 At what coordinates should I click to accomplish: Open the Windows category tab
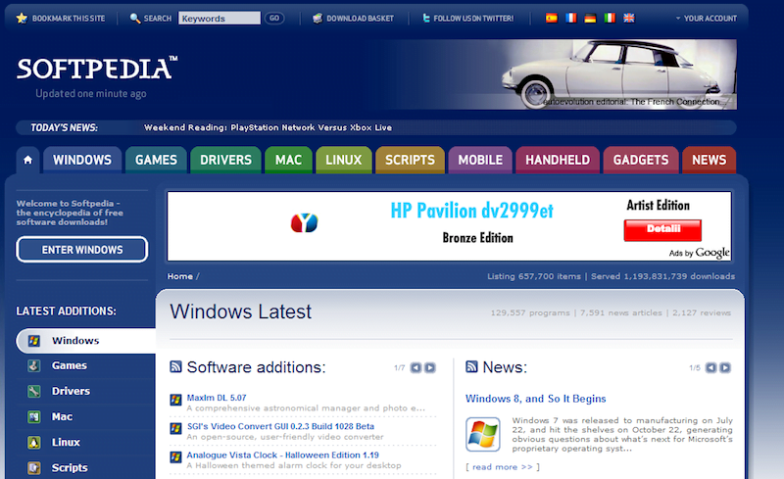point(82,160)
